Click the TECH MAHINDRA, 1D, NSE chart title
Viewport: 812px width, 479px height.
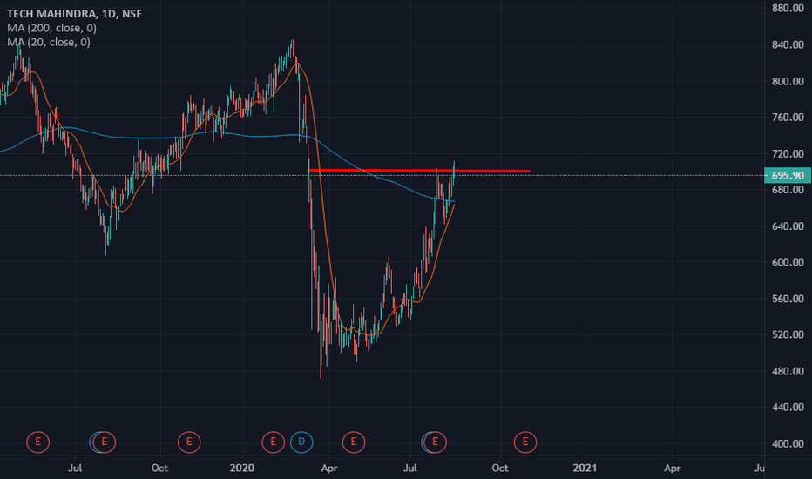[74, 14]
